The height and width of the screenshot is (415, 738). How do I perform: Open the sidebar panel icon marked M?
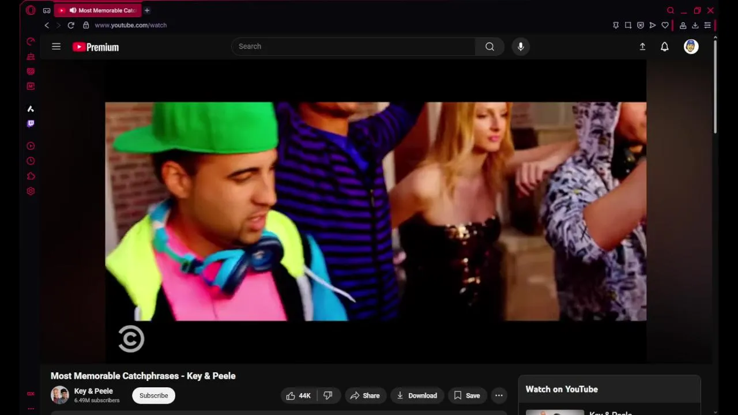tap(31, 86)
